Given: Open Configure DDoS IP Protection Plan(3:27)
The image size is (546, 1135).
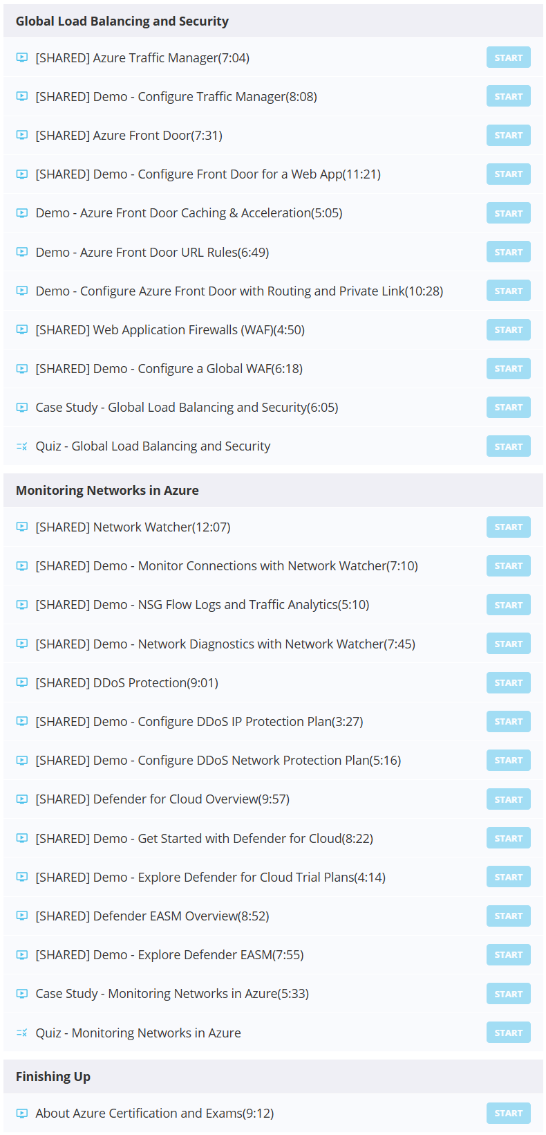Looking at the screenshot, I should pyautogui.click(x=199, y=721).
